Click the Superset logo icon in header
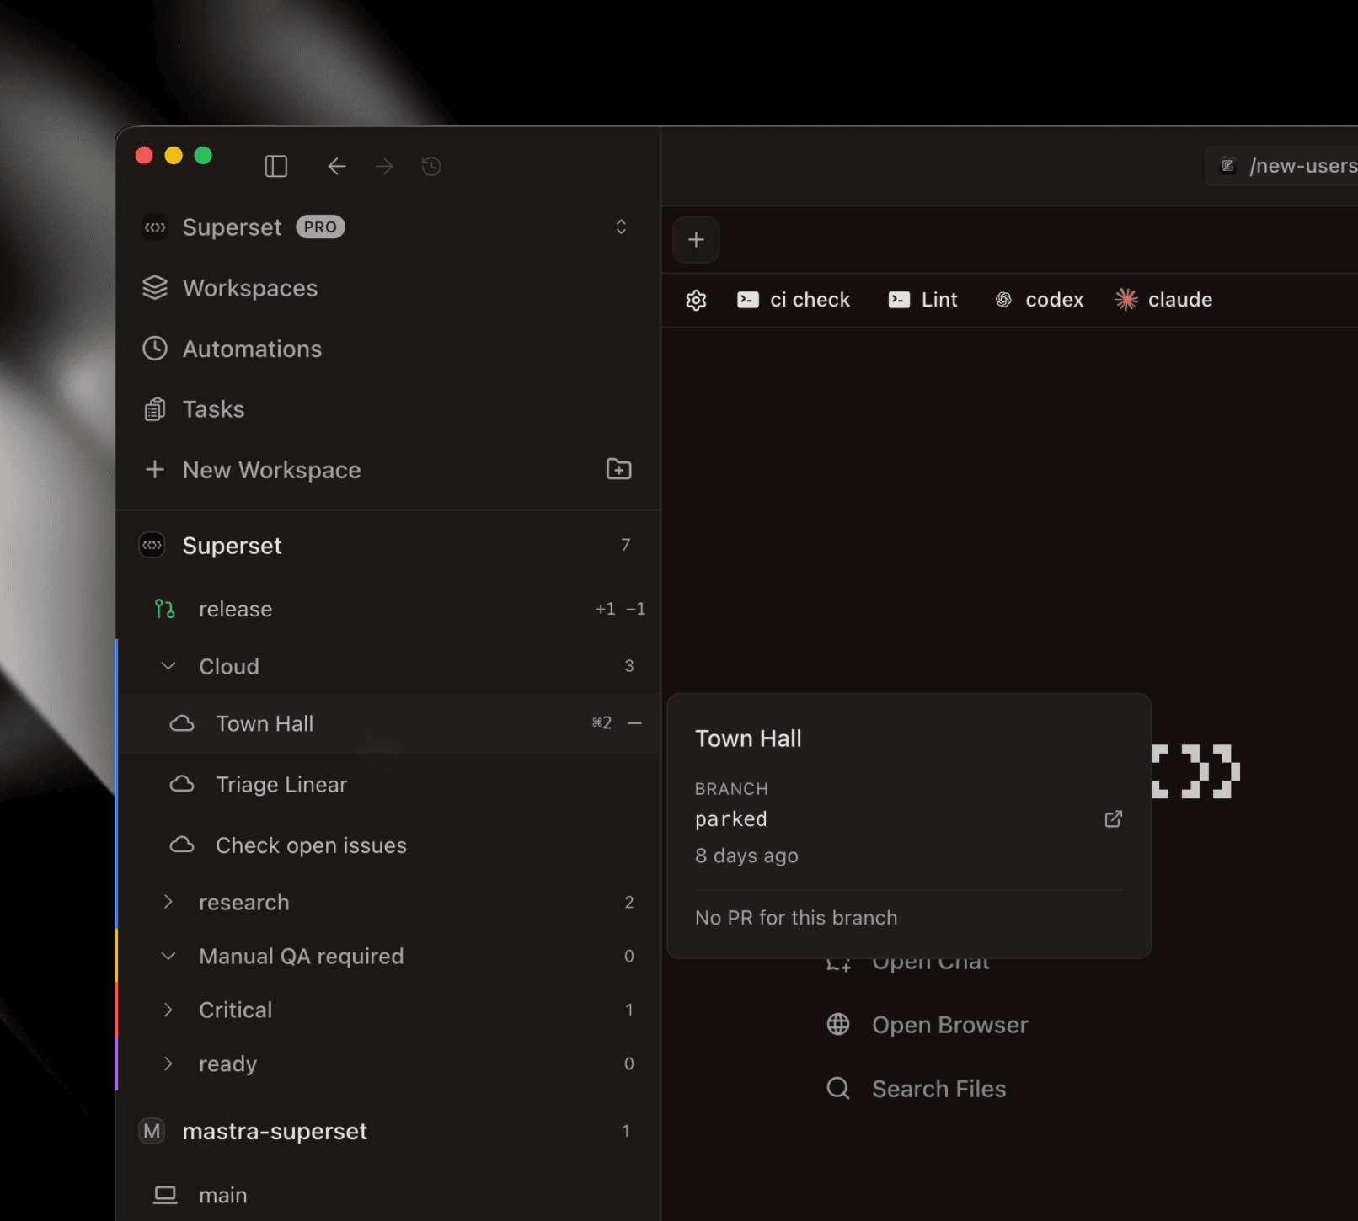1358x1221 pixels. click(155, 227)
